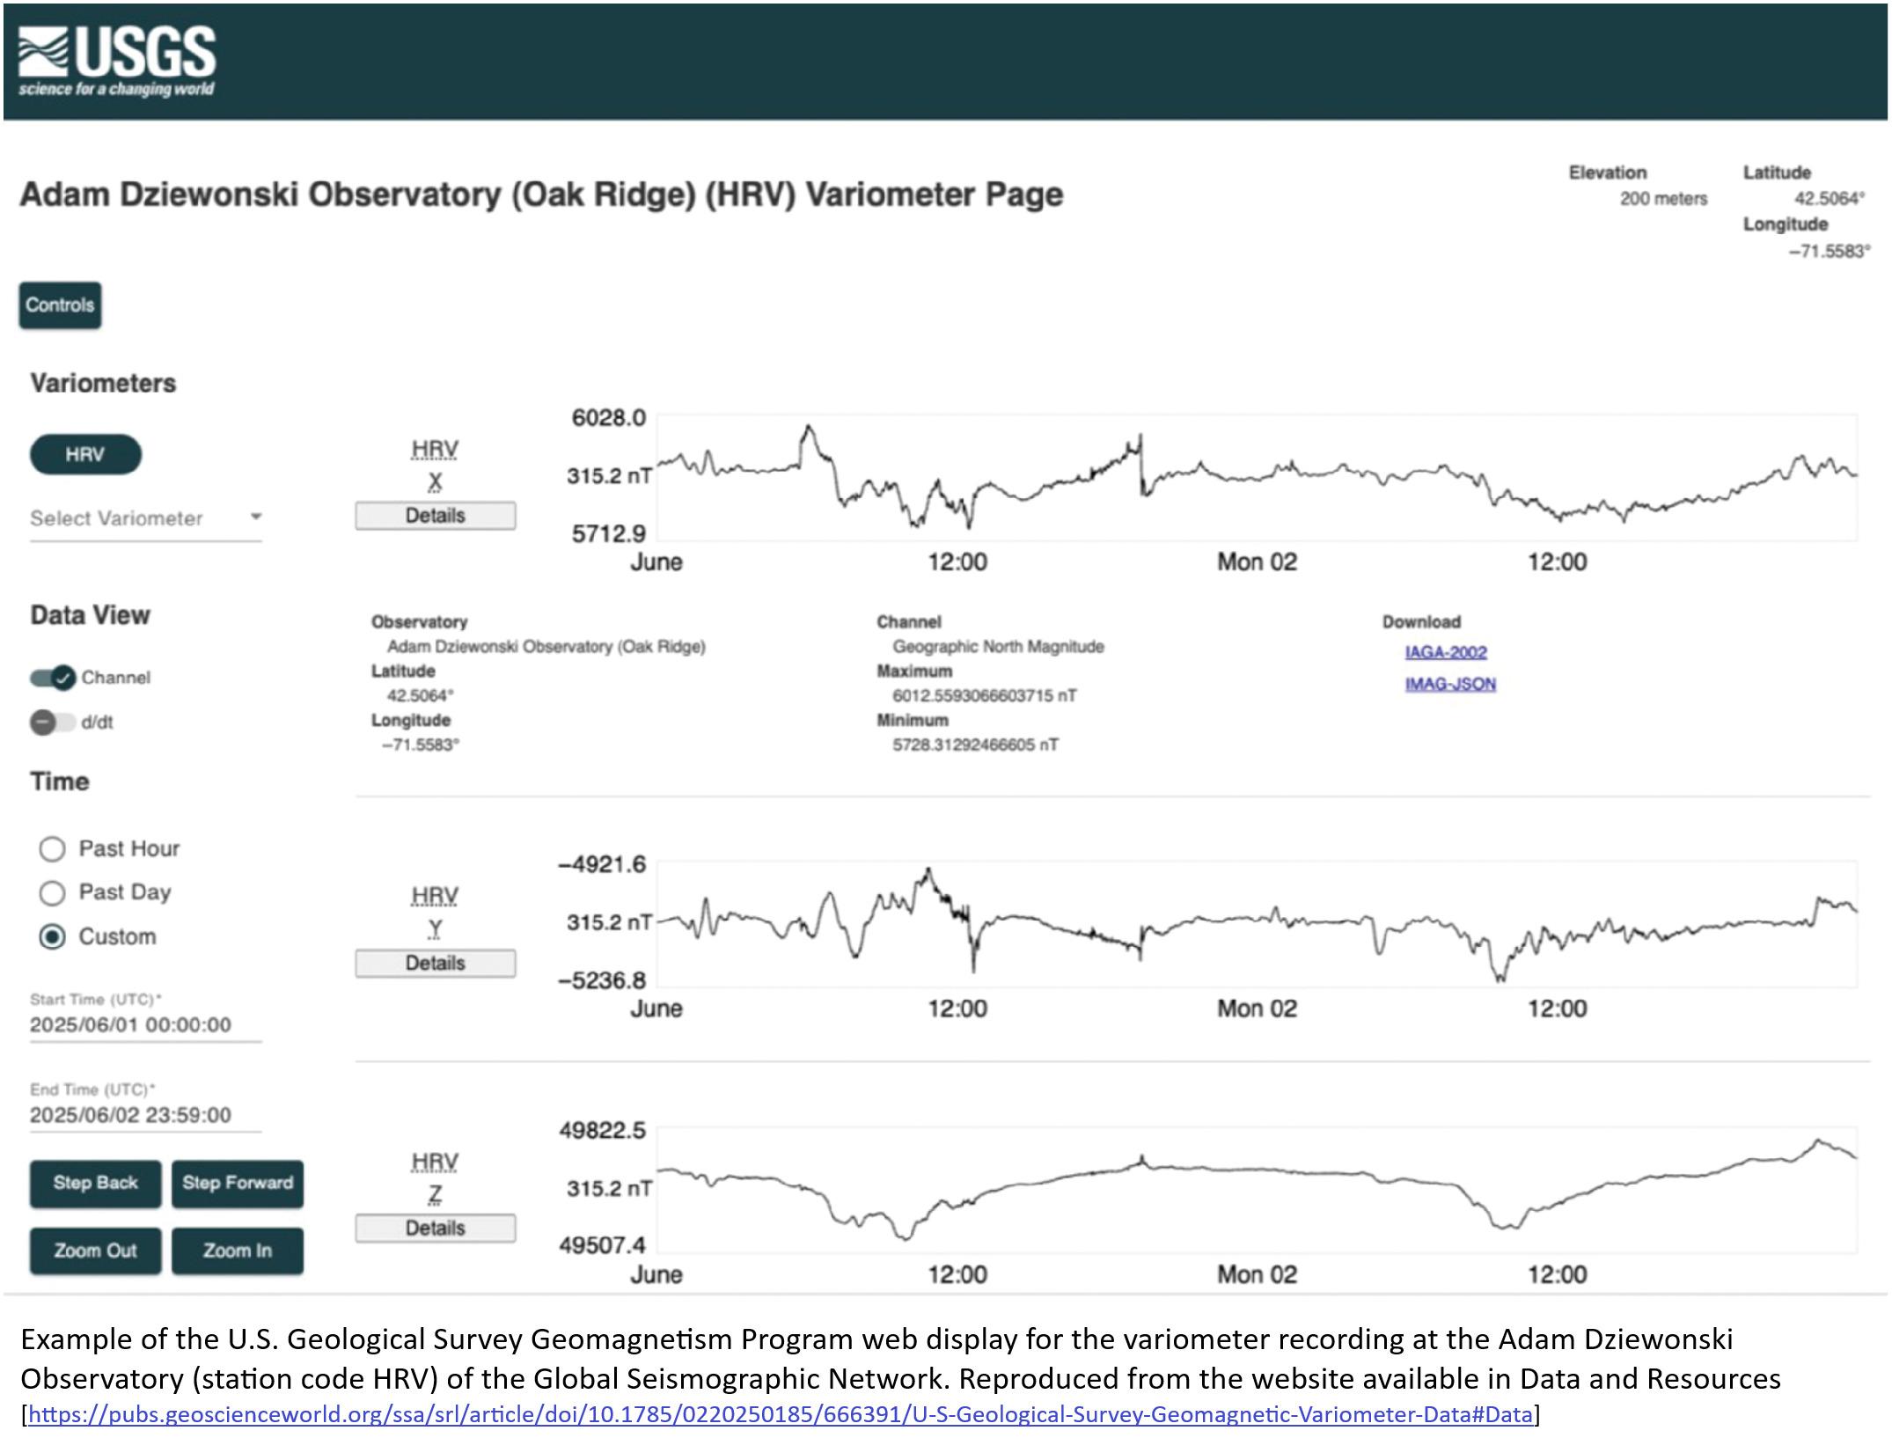The image size is (1892, 1438).
Task: Click the Zoom Out button
Action: (95, 1251)
